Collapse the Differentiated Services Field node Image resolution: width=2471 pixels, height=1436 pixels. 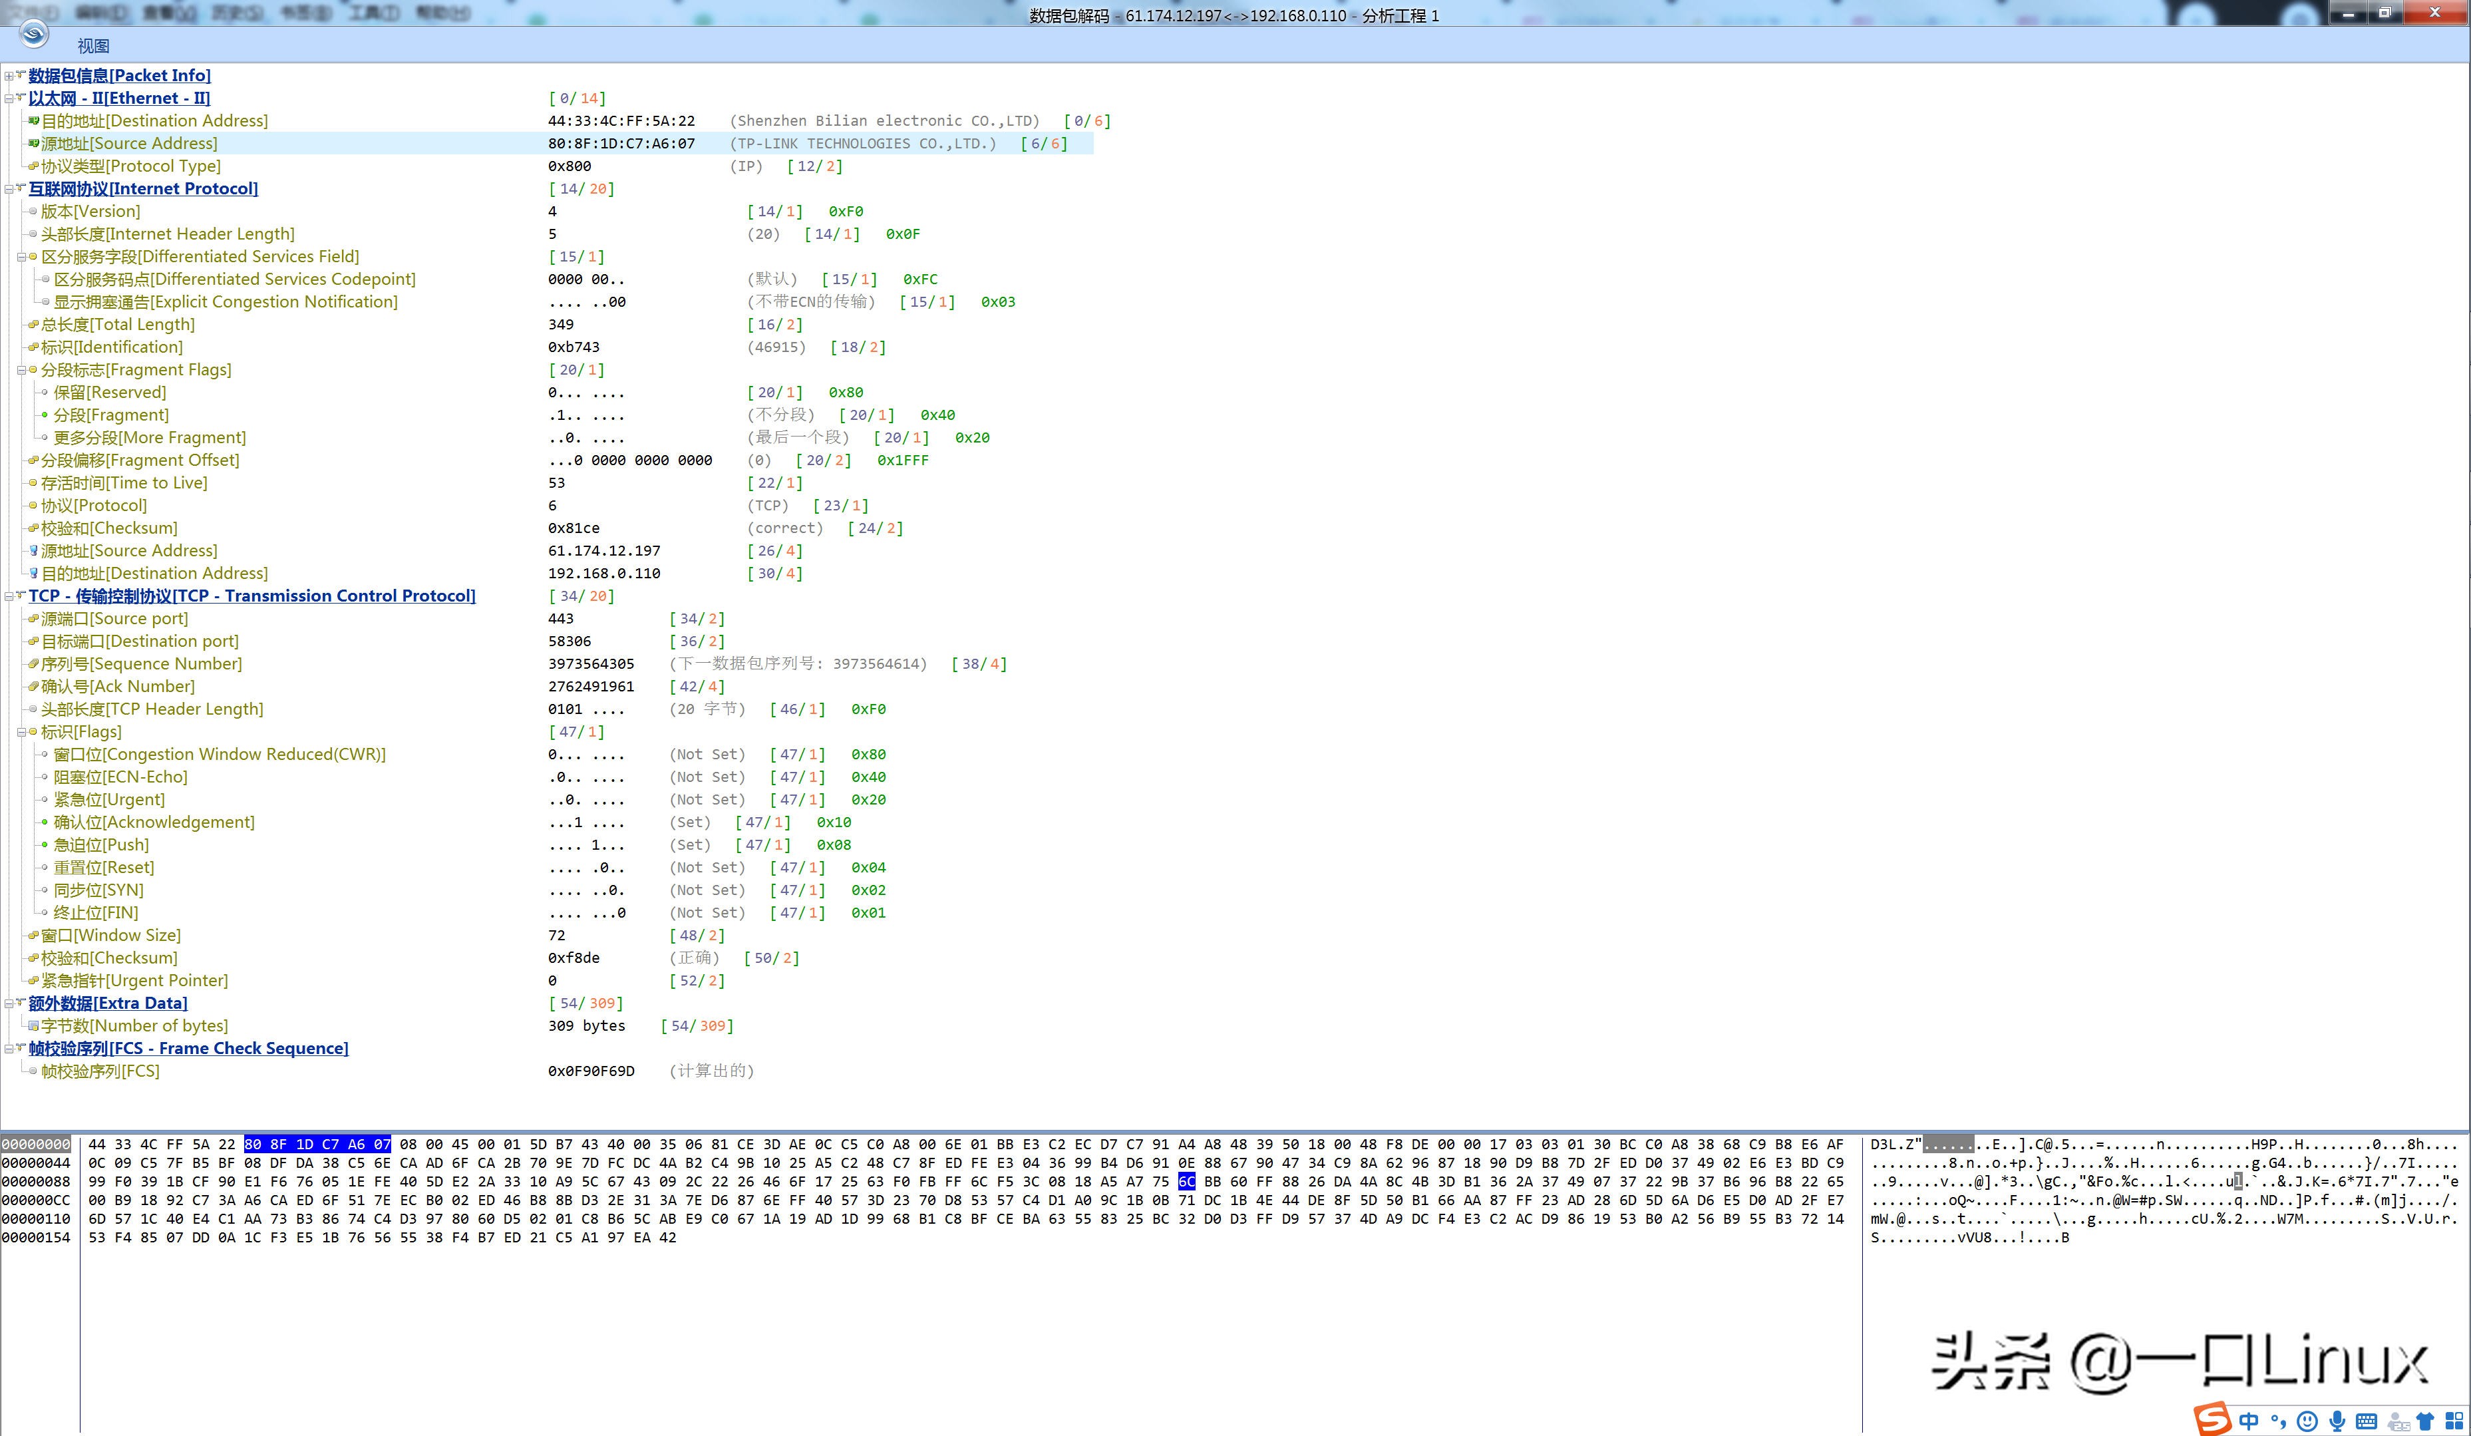pos(21,257)
